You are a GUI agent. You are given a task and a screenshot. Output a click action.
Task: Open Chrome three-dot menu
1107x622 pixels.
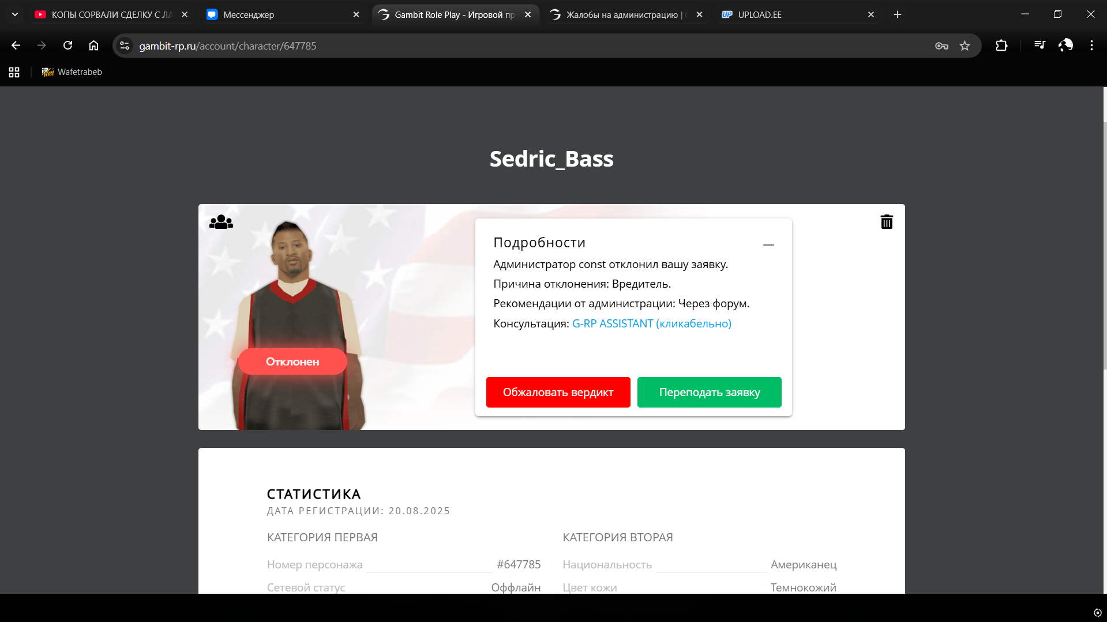1091,46
